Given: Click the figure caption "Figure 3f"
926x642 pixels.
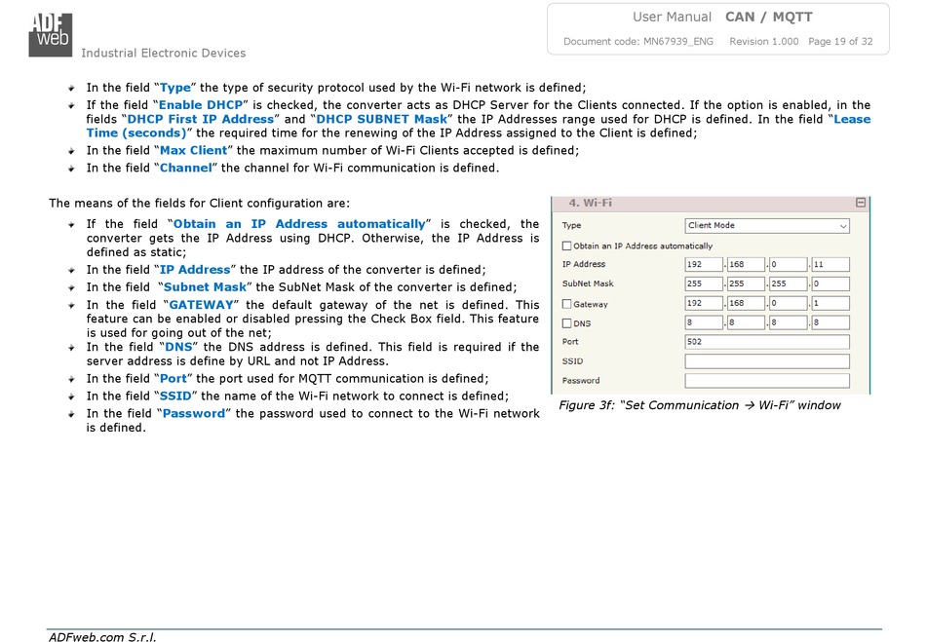Looking at the screenshot, I should coord(700,405).
